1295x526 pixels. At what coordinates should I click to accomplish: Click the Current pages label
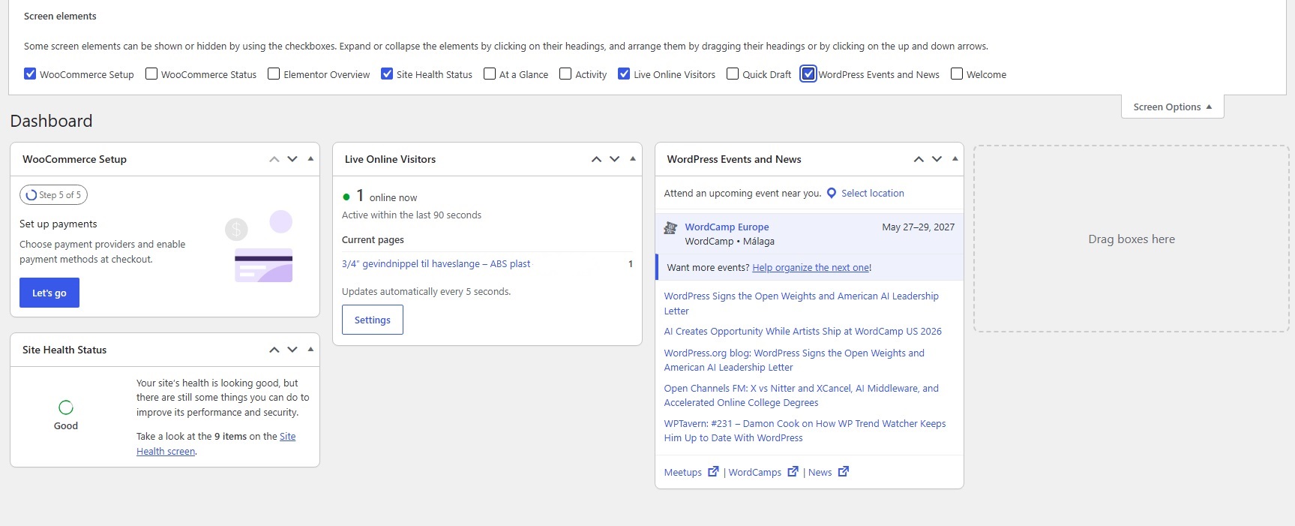pyautogui.click(x=373, y=239)
